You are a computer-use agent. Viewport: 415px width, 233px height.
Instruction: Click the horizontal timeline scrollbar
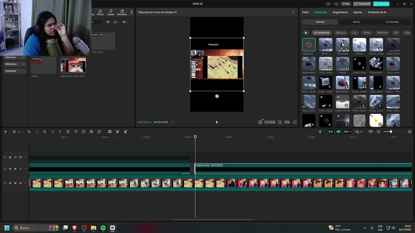click(x=212, y=220)
